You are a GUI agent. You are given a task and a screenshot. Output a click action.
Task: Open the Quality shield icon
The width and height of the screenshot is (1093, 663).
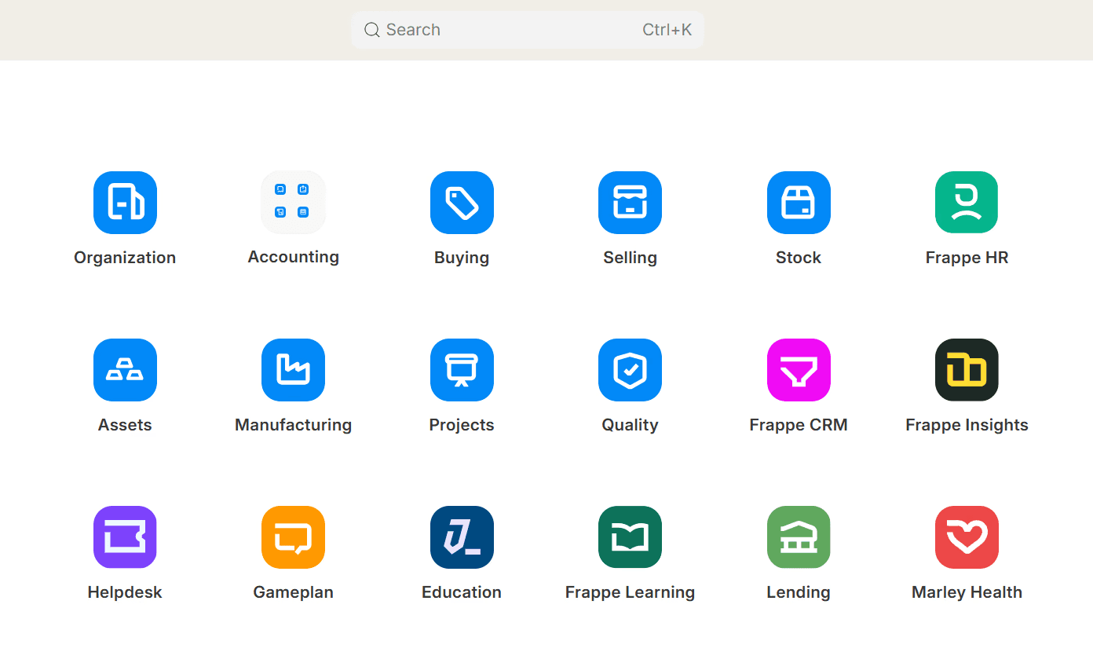[x=630, y=370]
